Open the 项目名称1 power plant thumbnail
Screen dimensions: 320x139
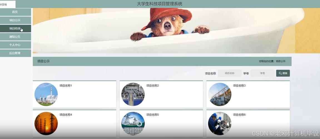click(46, 94)
